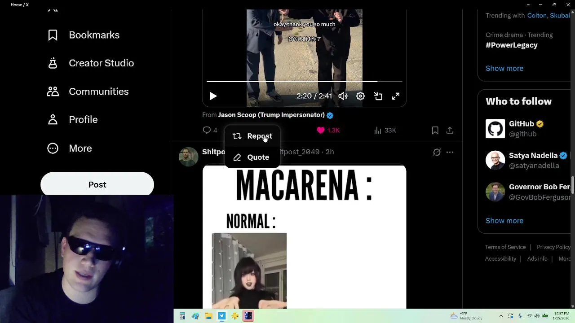
Task: Click the Twitter bird taskbar icon
Action: coord(222,316)
